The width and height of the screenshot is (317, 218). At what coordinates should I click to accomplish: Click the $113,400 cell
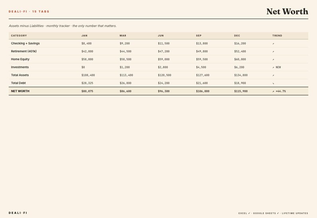126,75
